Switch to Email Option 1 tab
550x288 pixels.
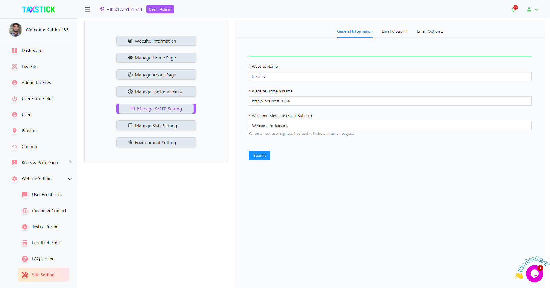(395, 31)
